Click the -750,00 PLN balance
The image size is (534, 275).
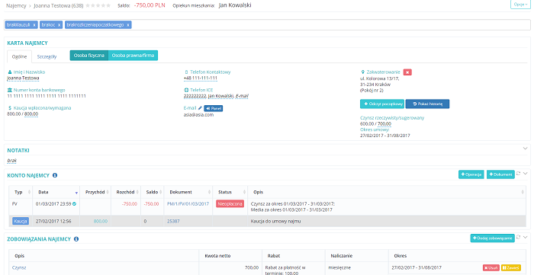coord(150,5)
